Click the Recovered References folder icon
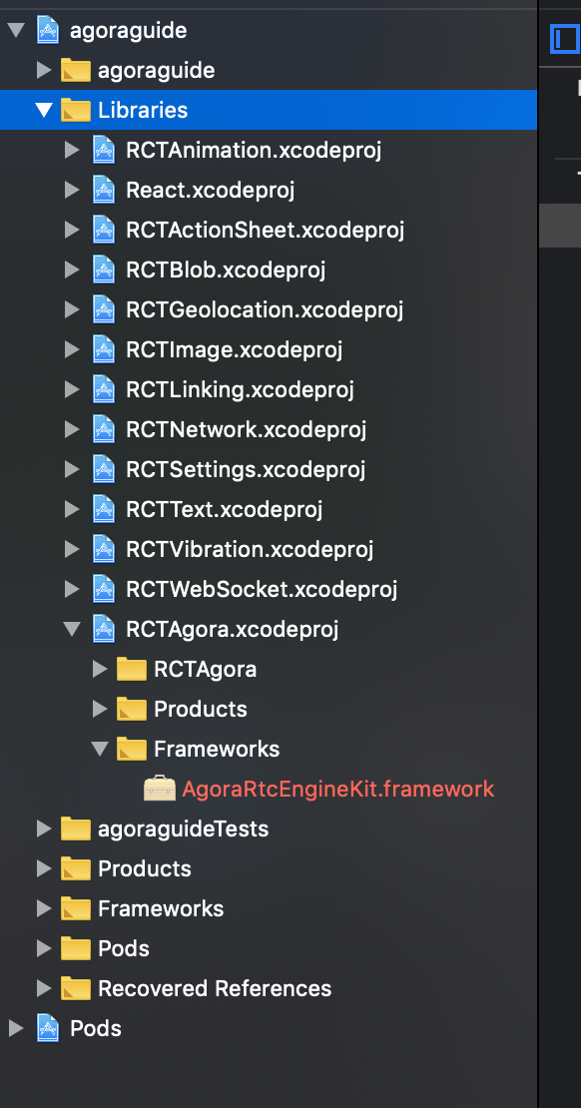581x1108 pixels. (76, 988)
